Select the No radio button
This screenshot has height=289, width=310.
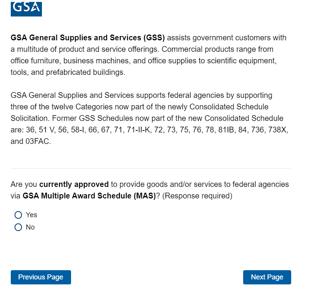18,227
